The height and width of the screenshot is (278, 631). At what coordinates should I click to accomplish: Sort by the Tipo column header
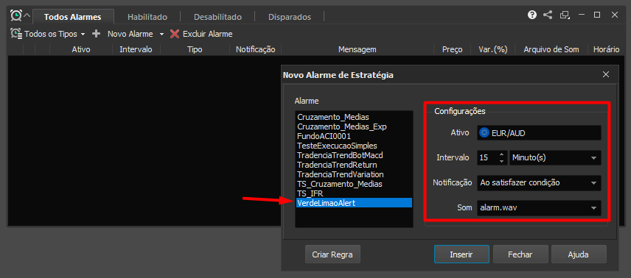click(195, 49)
